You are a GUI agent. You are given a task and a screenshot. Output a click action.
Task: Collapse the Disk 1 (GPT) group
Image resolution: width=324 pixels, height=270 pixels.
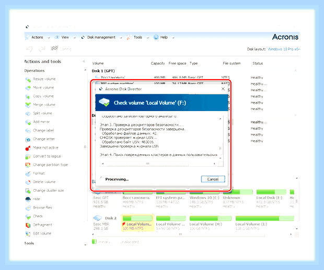[x=295, y=71]
